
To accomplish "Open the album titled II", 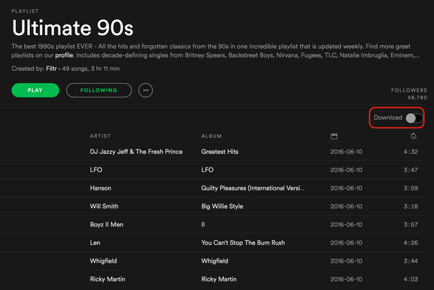I will point(203,225).
